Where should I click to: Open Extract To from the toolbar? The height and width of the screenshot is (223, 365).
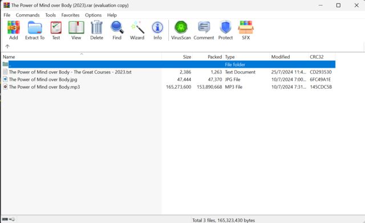pyautogui.click(x=35, y=30)
